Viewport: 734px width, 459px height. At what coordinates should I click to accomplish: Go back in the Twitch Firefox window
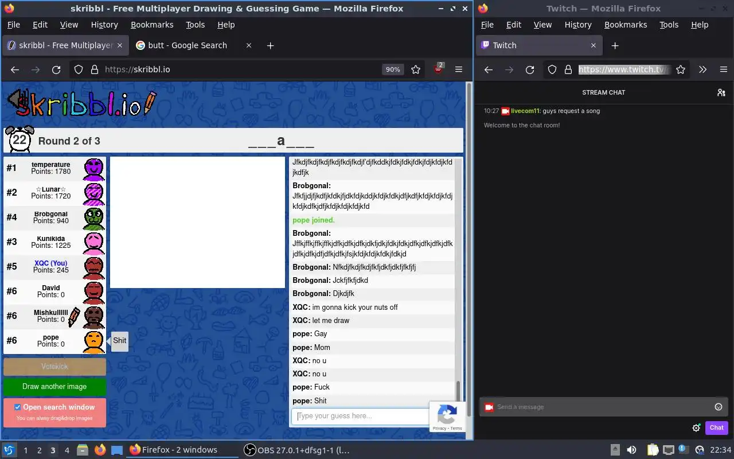[x=489, y=69]
